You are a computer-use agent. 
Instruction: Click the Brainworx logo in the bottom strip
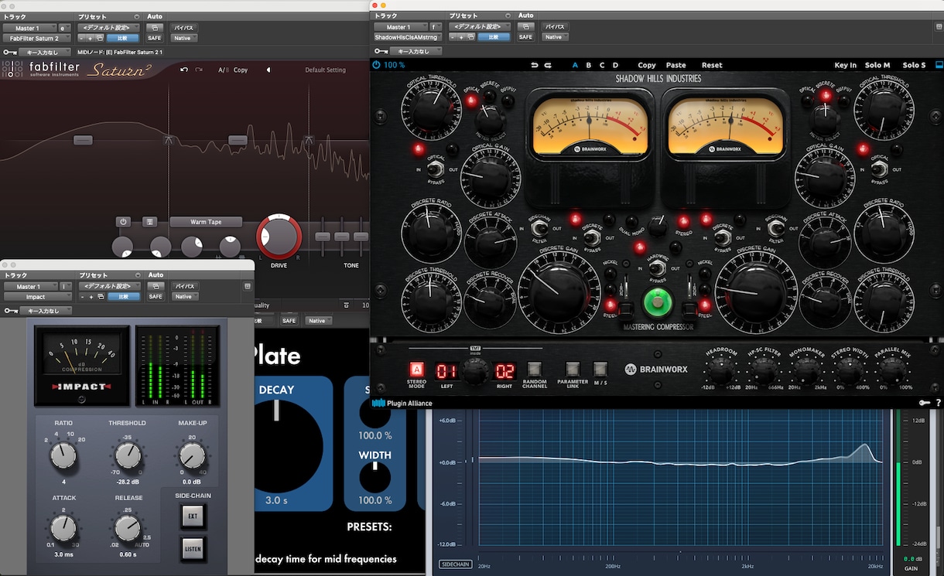point(658,370)
